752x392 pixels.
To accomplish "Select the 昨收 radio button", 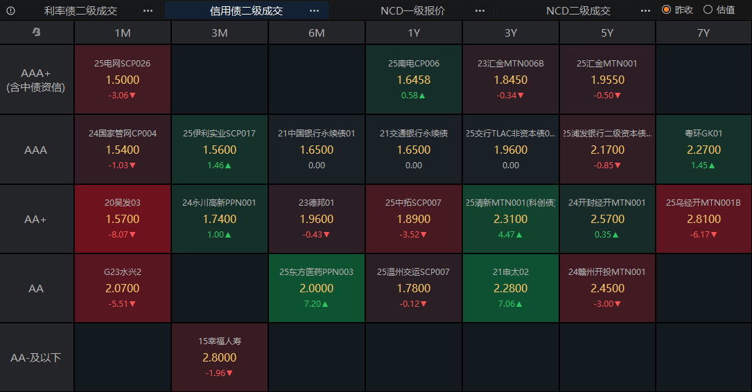I will coord(667,10).
